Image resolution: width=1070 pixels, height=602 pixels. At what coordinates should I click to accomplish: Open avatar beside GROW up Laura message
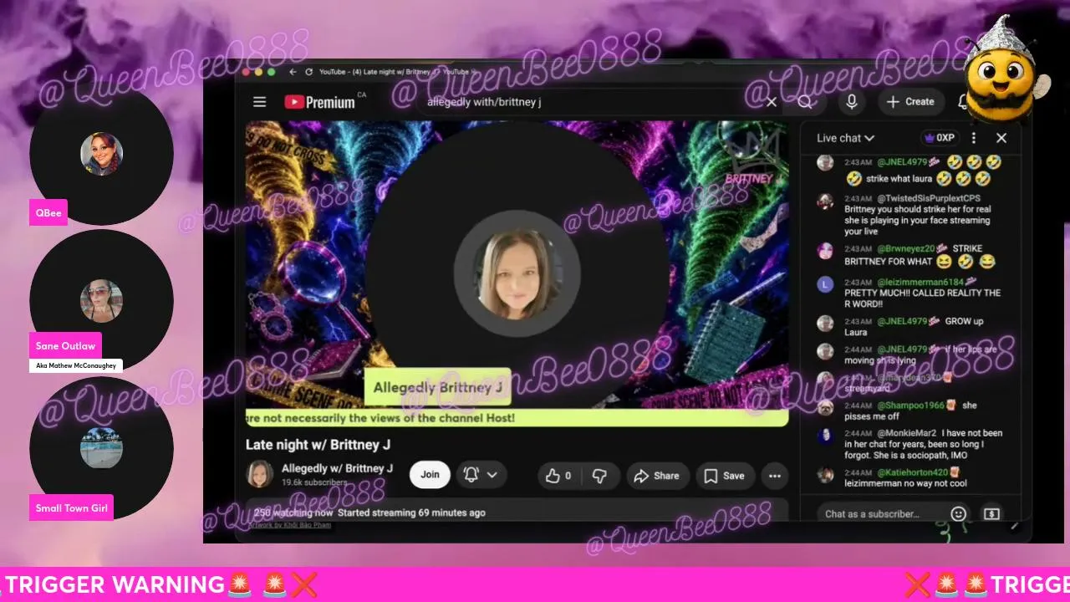coord(825,324)
